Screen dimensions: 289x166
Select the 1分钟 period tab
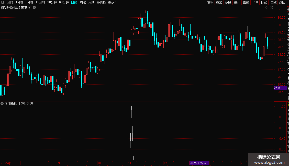pyautogui.click(x=19, y=2)
